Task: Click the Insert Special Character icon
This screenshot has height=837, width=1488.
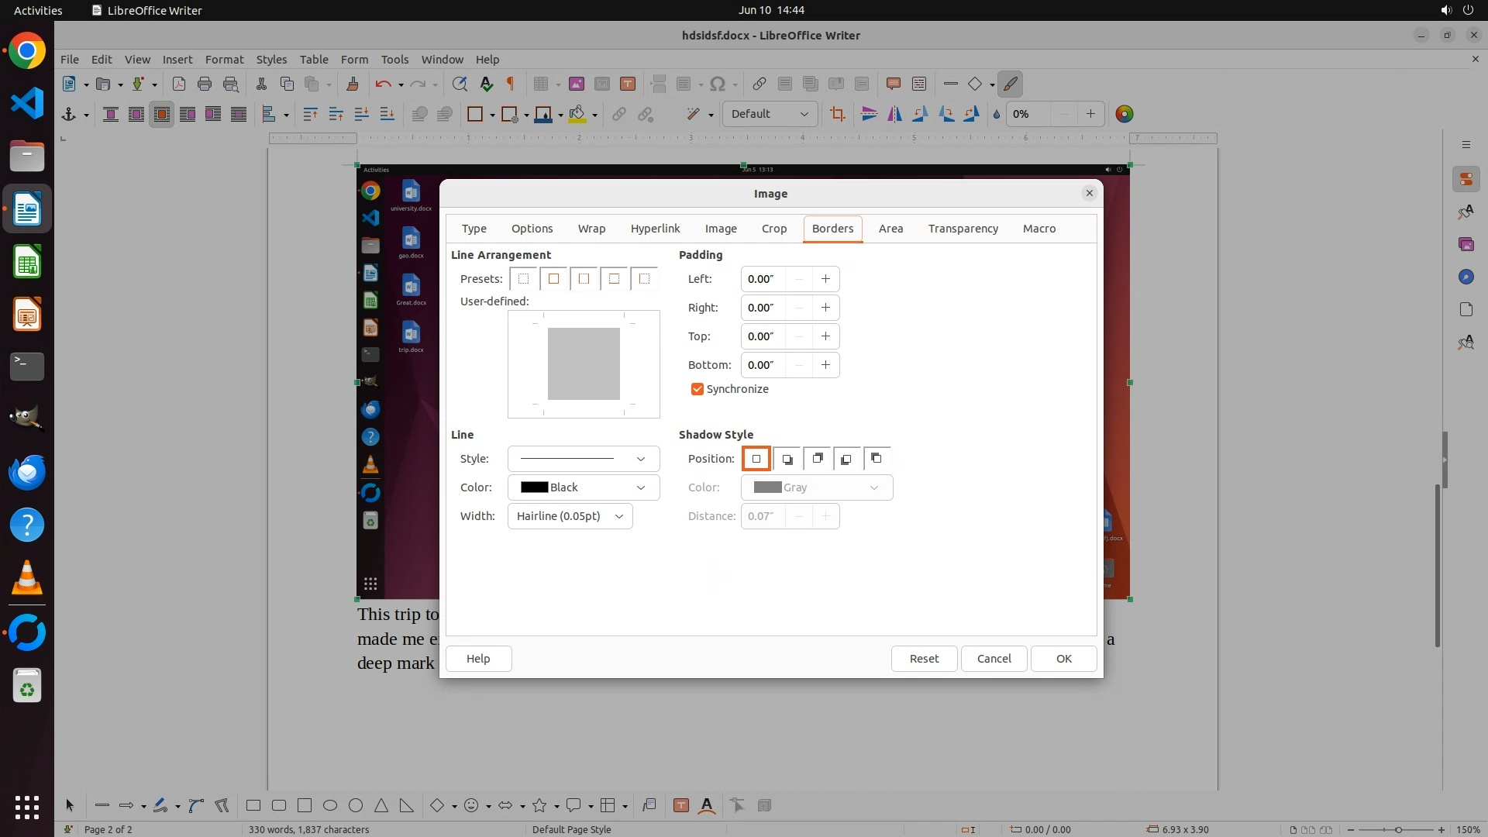Action: coord(718,84)
